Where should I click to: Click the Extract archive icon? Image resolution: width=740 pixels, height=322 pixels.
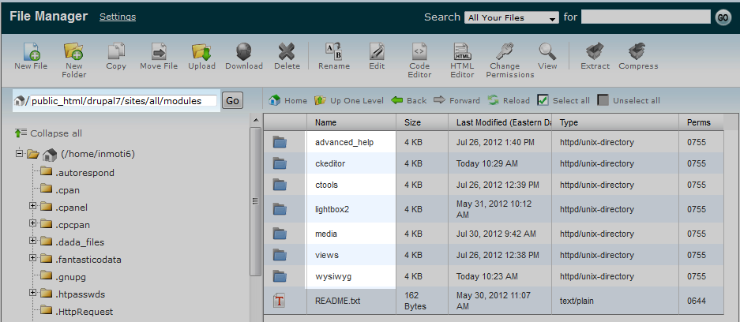(595, 52)
